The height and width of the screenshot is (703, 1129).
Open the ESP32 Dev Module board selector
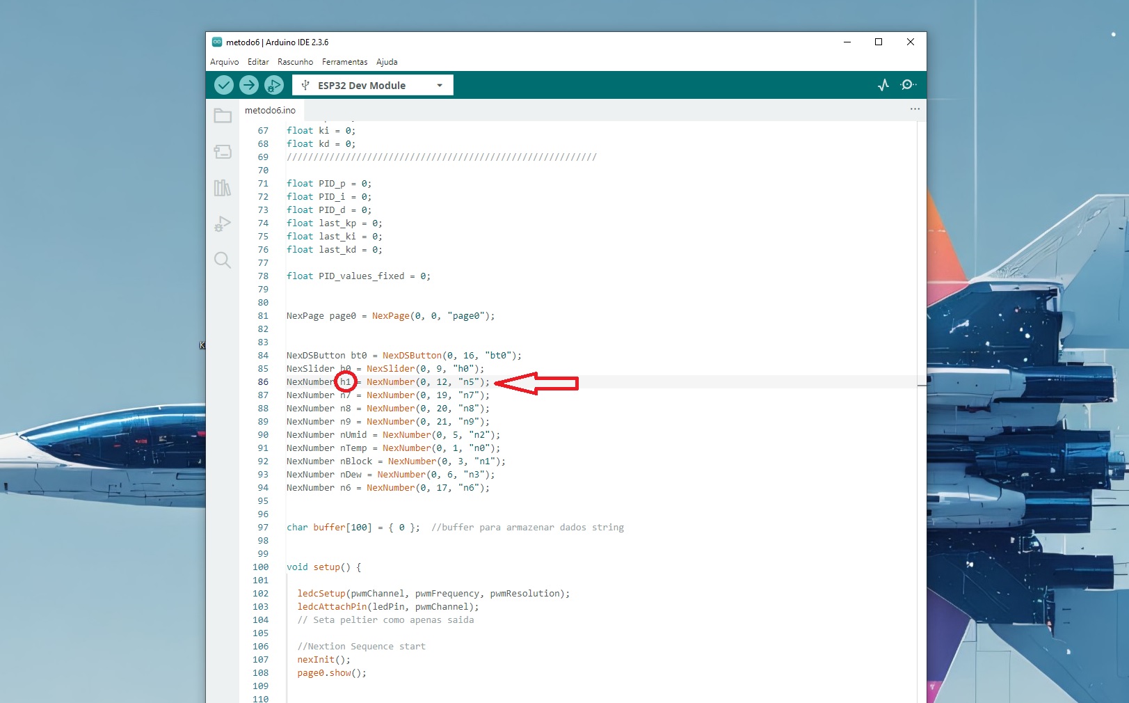362,84
